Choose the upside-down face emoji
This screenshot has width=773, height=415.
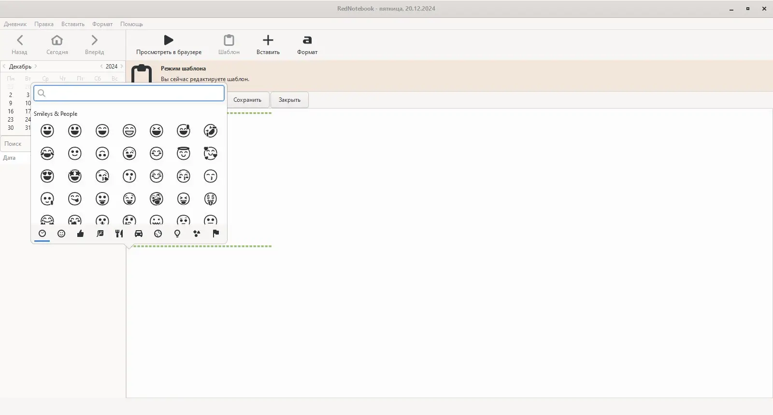pos(102,153)
